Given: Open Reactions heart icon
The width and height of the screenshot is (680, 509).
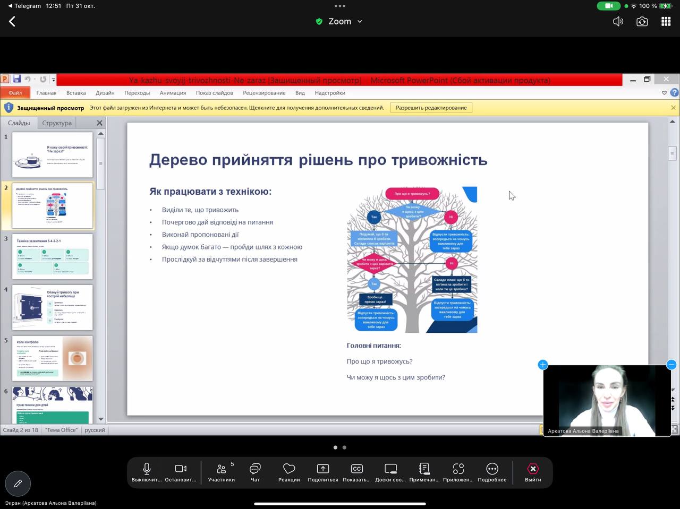Looking at the screenshot, I should pyautogui.click(x=289, y=469).
